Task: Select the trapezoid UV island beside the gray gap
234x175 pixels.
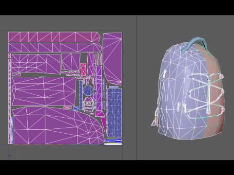Action: pyautogui.click(x=71, y=62)
